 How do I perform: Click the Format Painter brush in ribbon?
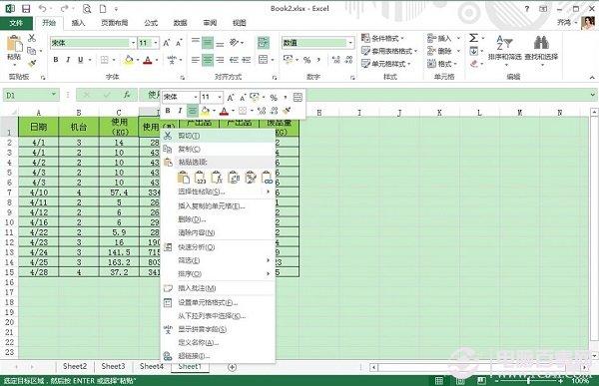(x=32, y=63)
